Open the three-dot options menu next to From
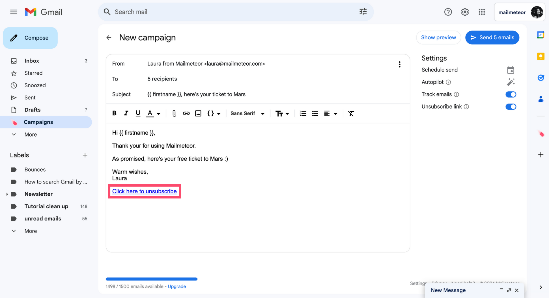 [x=399, y=64]
